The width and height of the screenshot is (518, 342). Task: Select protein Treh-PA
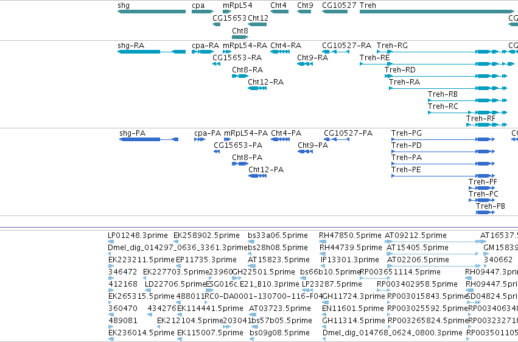(x=443, y=164)
